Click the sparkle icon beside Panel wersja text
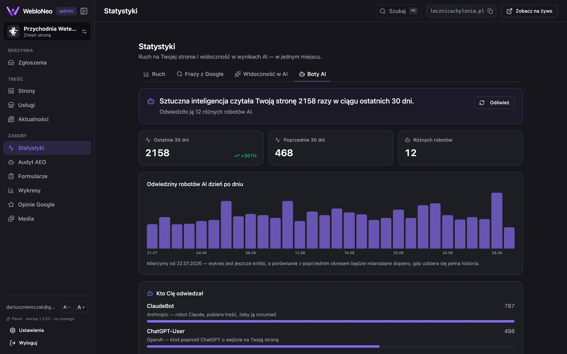This screenshot has width=567, height=354. pos(8,319)
